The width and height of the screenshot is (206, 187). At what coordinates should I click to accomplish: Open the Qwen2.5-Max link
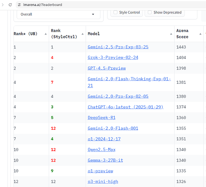(x=102, y=150)
